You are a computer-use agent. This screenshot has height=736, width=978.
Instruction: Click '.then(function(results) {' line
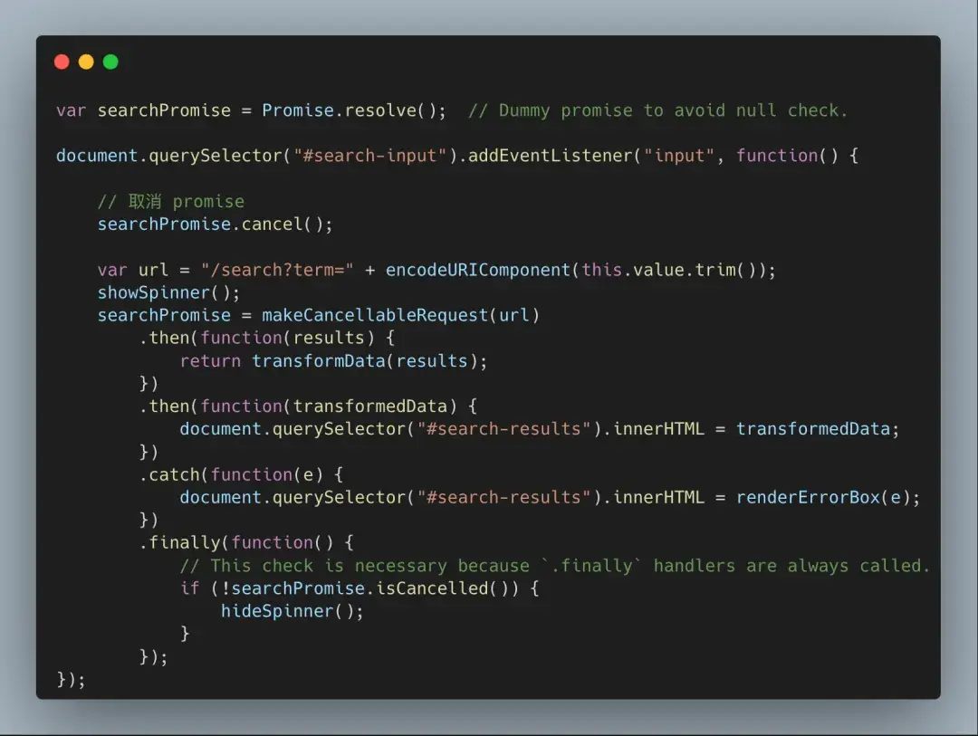coord(267,338)
